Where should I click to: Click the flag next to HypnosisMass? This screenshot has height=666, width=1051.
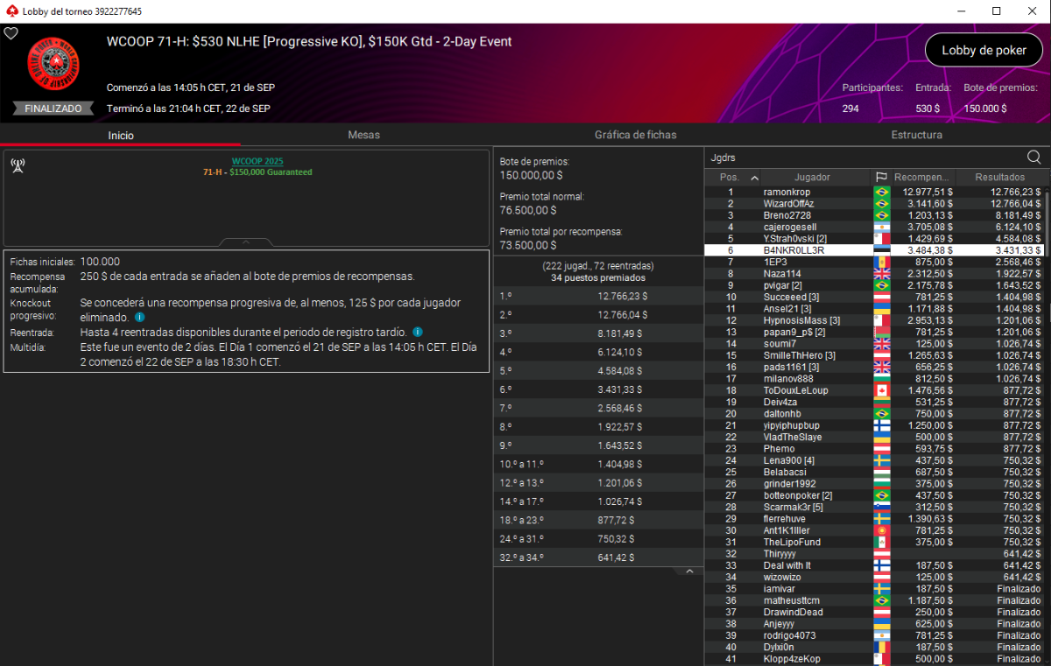[x=881, y=320]
